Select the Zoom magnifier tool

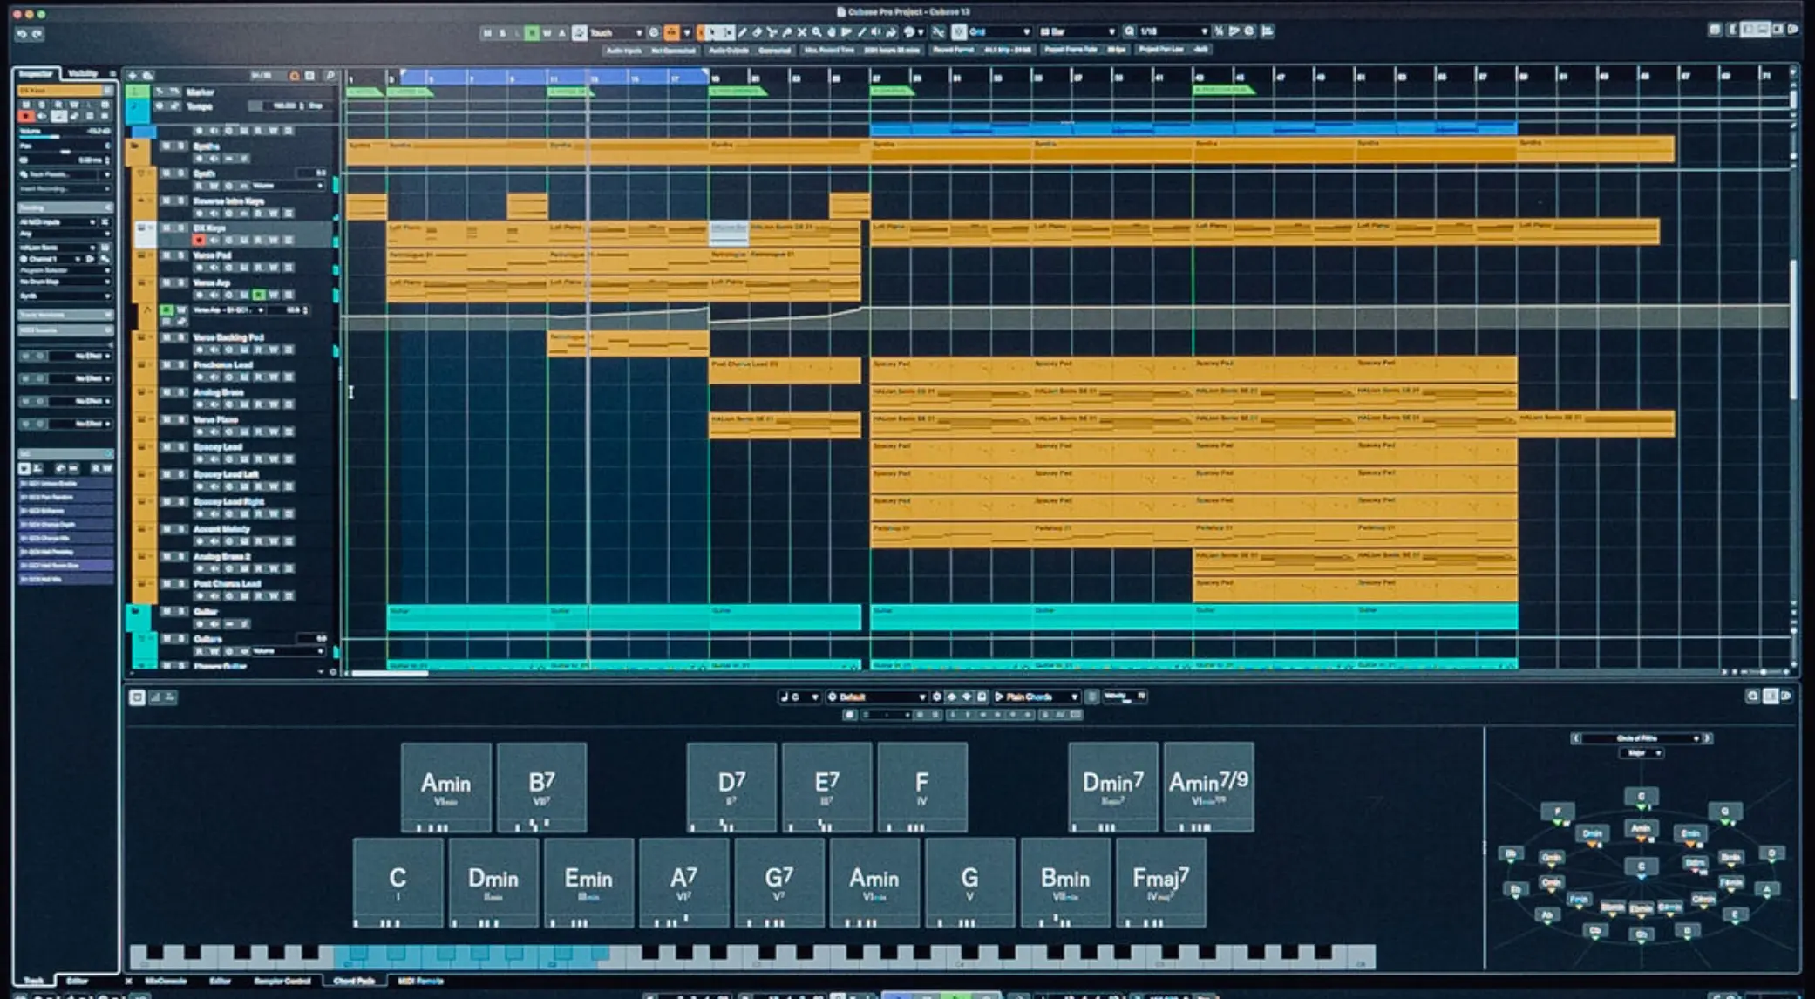818,32
